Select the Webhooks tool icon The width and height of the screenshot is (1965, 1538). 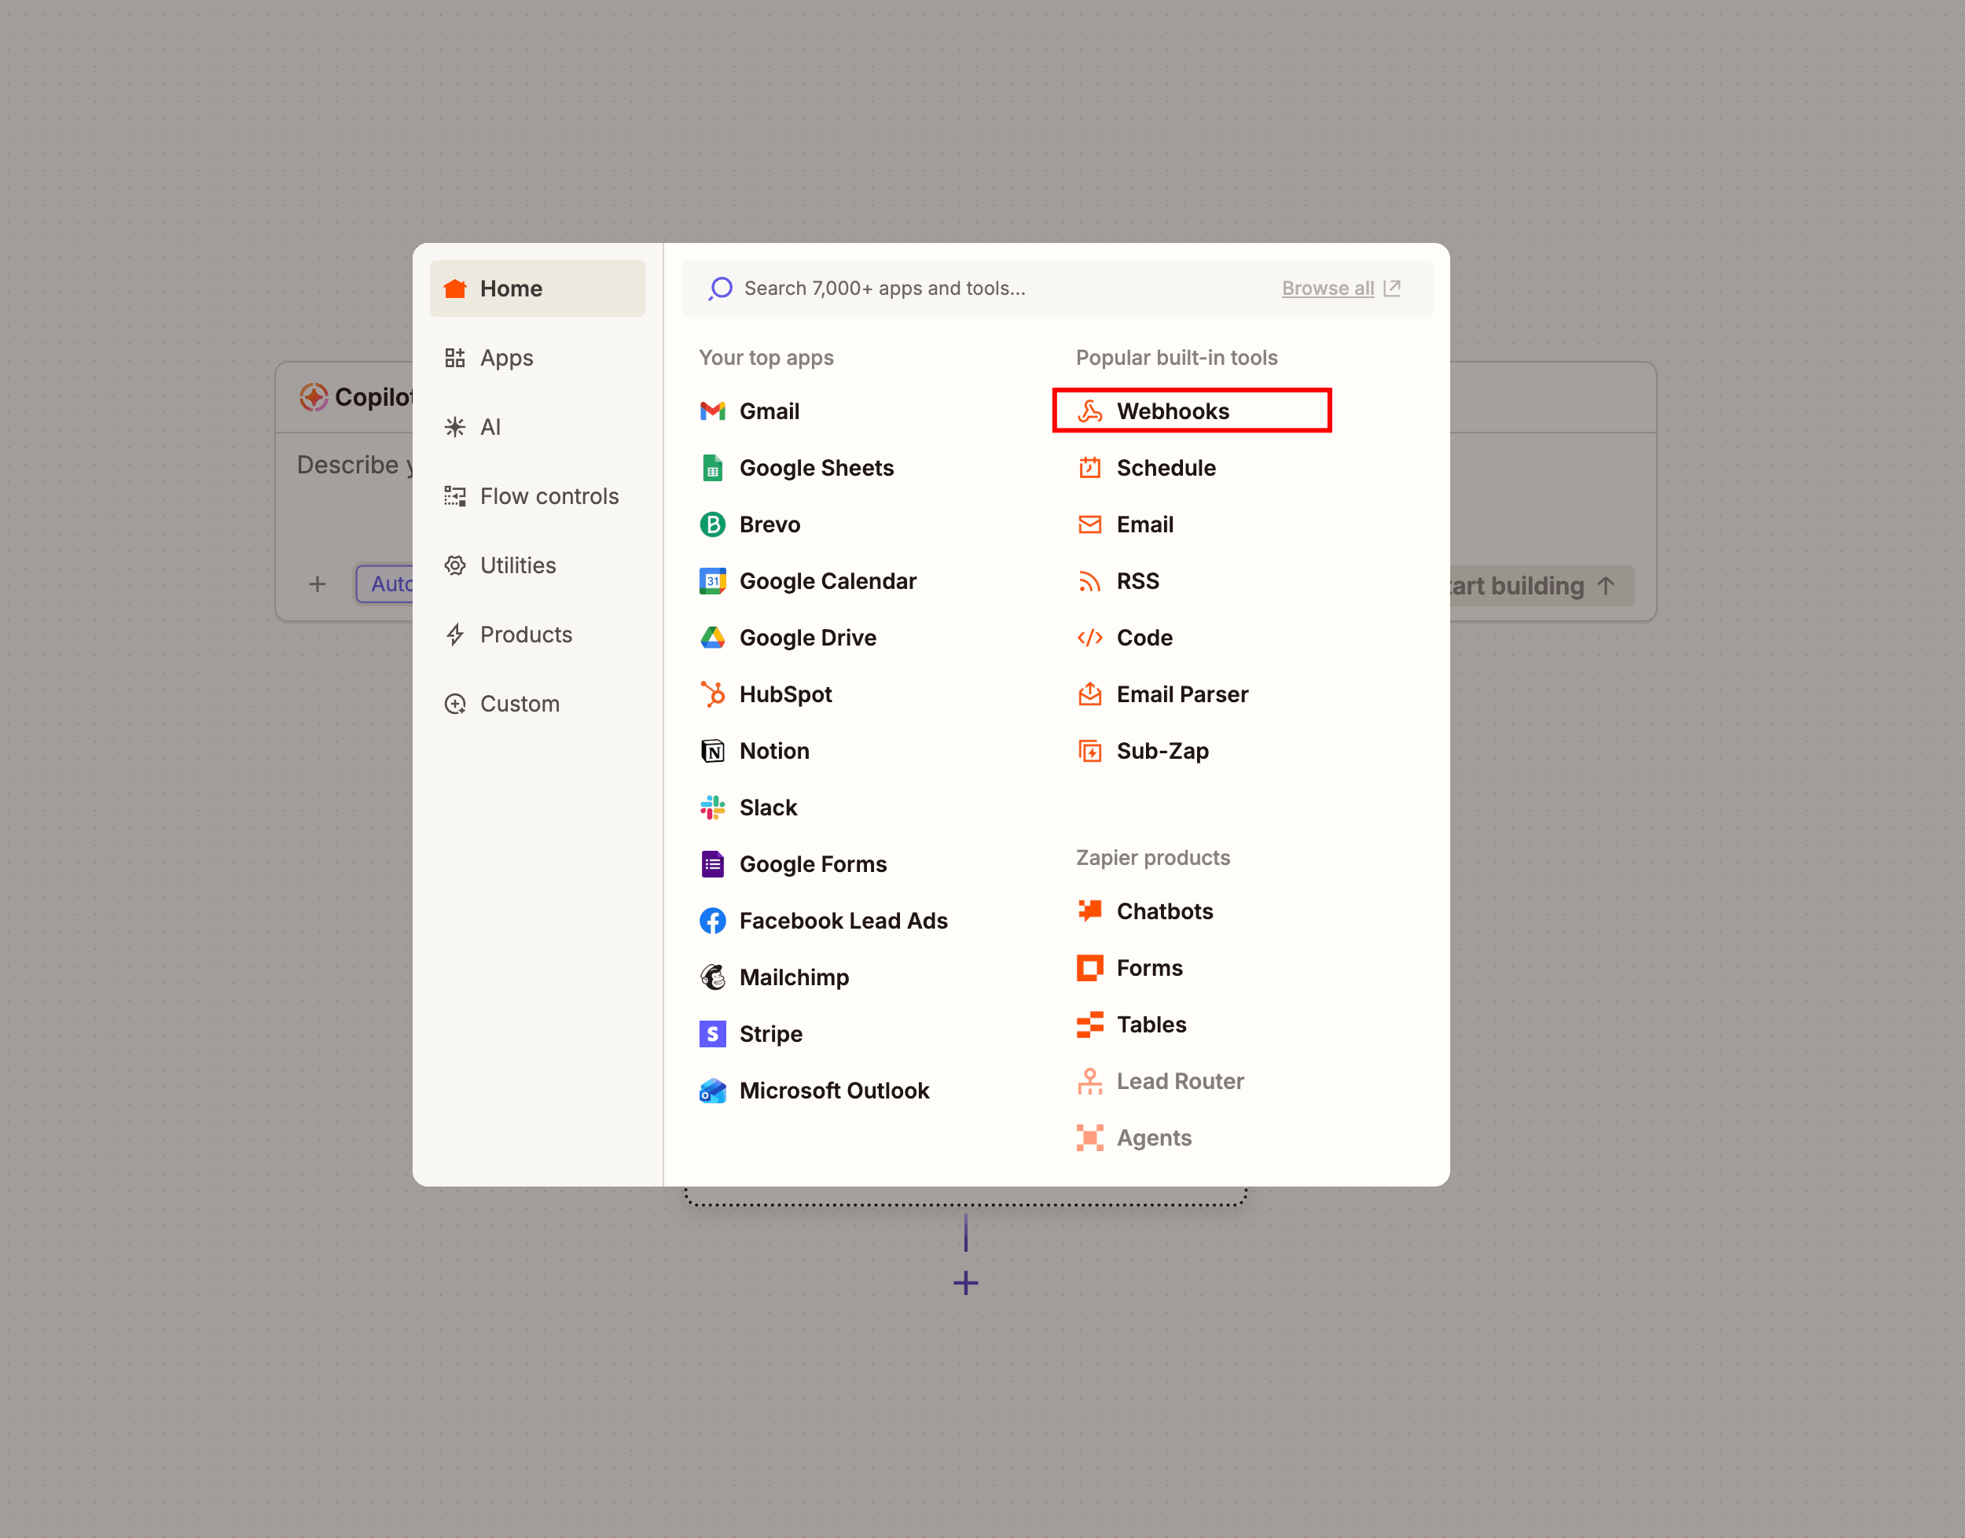click(x=1089, y=411)
